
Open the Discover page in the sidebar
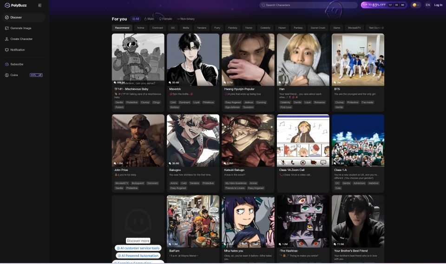point(23,17)
